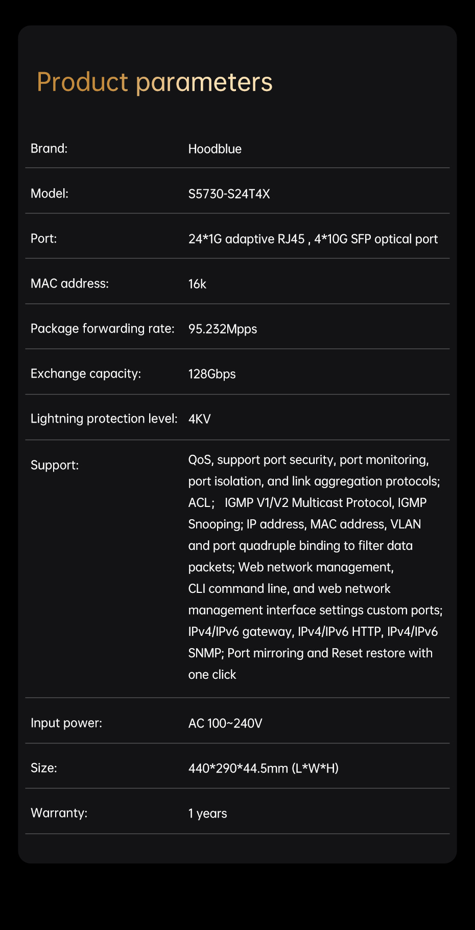Select the Brand label

pyautogui.click(x=49, y=149)
